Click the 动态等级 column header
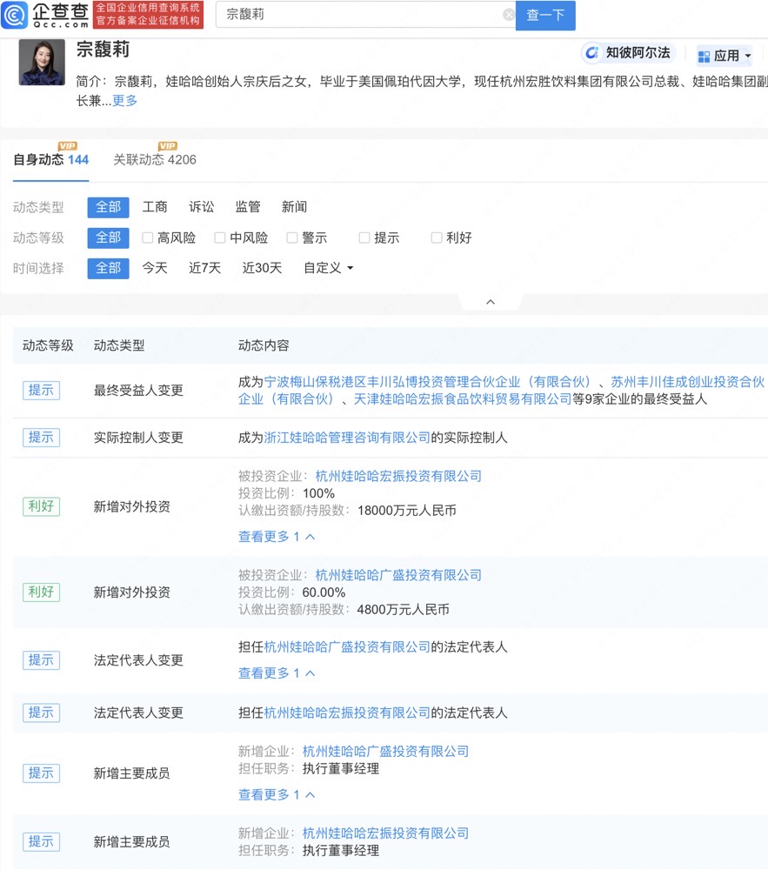 [48, 345]
